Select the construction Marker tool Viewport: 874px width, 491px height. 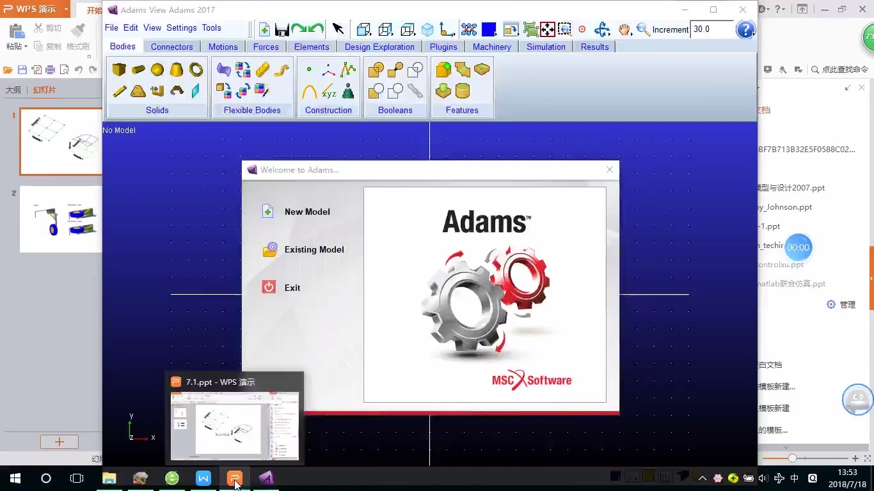click(x=328, y=70)
